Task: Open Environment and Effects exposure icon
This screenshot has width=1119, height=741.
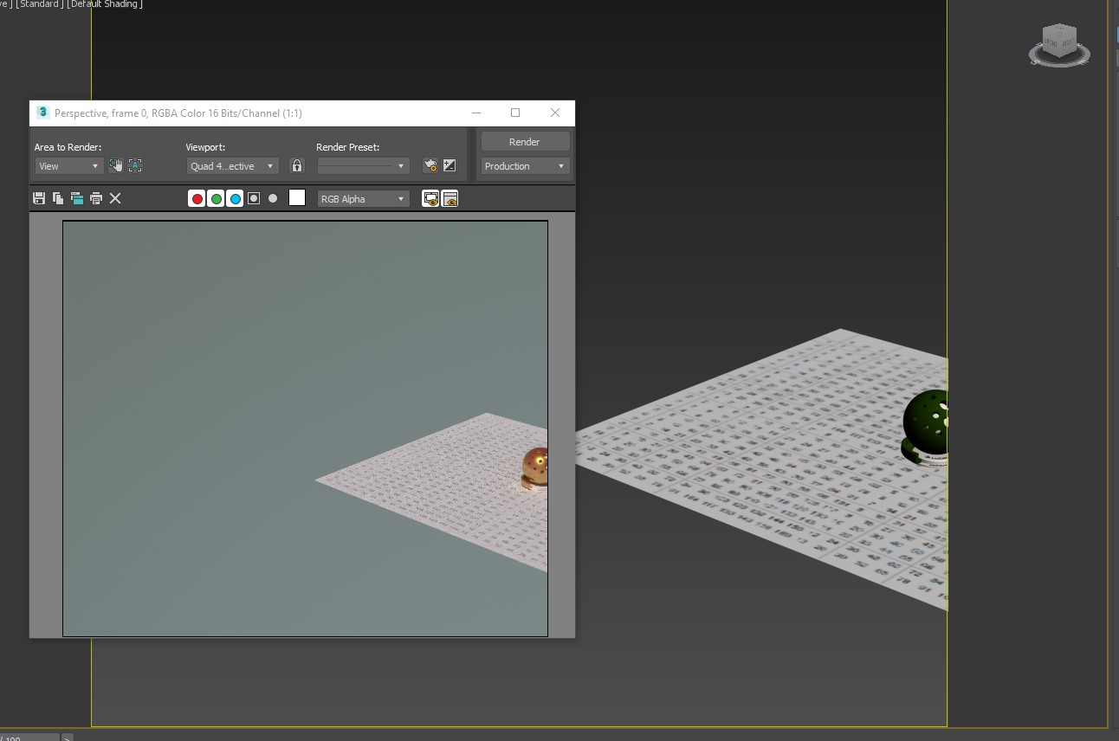Action: point(450,165)
